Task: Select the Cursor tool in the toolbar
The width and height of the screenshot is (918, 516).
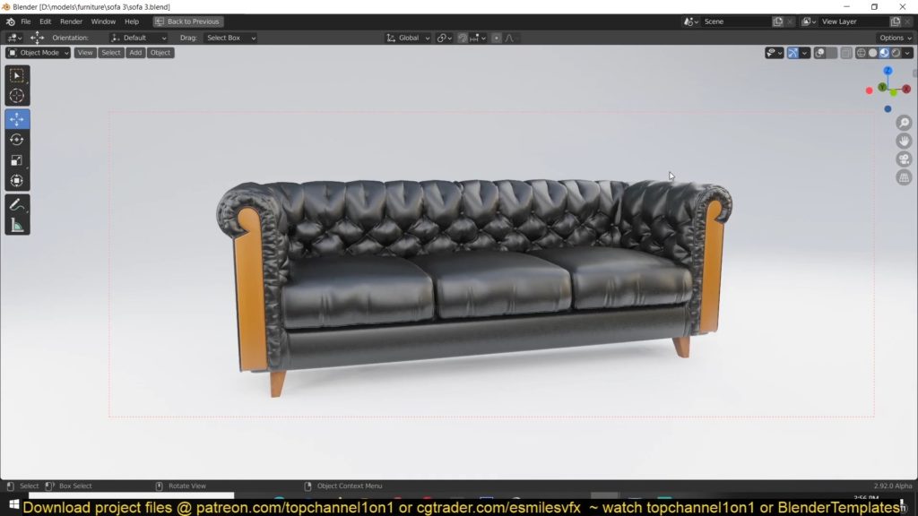Action: 17,96
